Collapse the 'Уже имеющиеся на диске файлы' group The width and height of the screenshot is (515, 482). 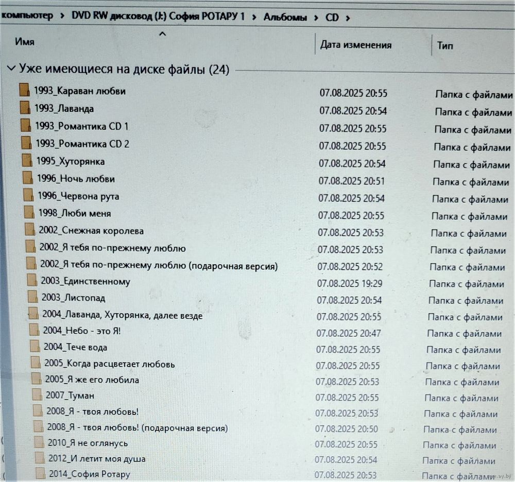(x=11, y=68)
